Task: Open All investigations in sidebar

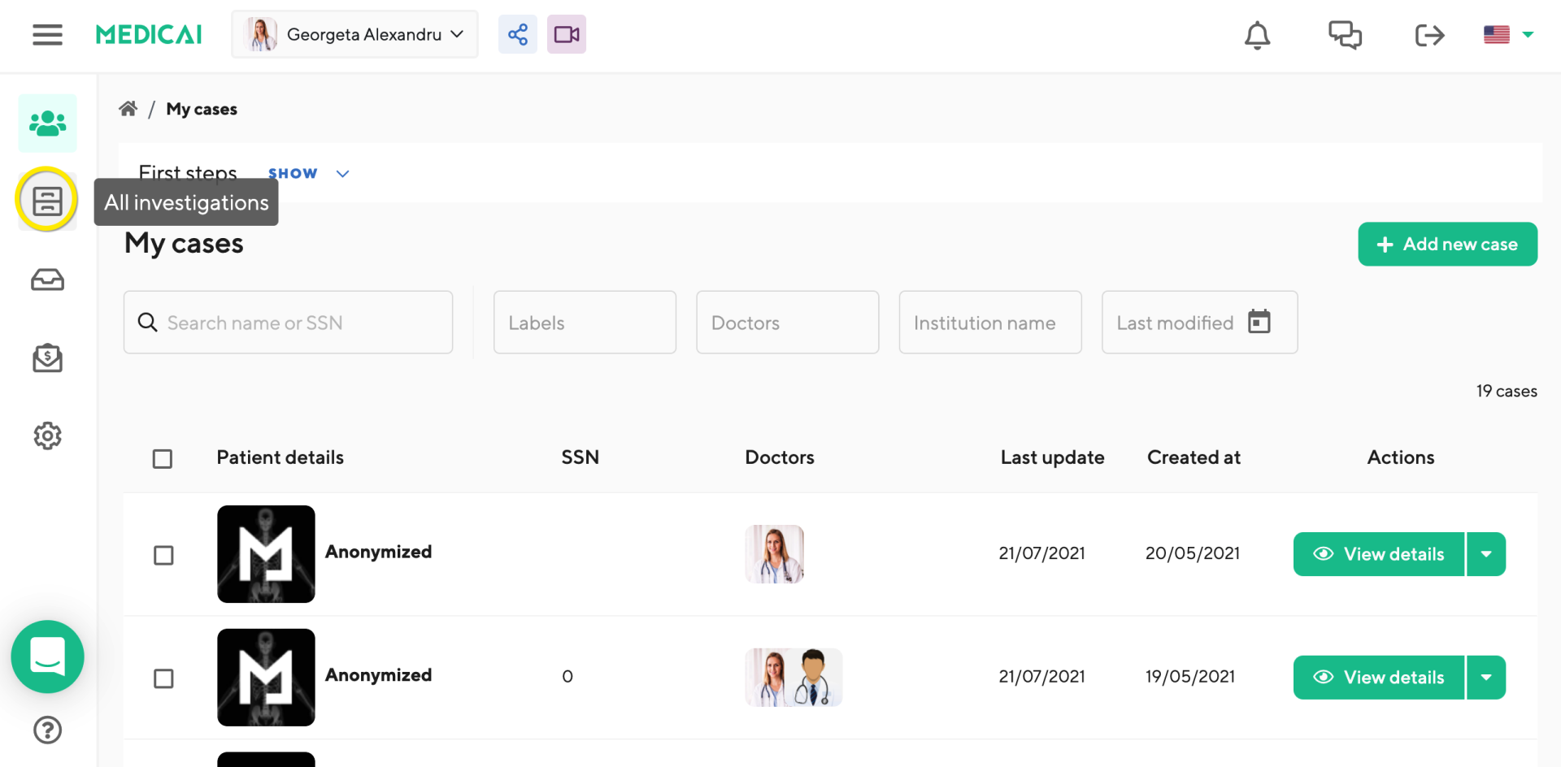Action: click(47, 201)
